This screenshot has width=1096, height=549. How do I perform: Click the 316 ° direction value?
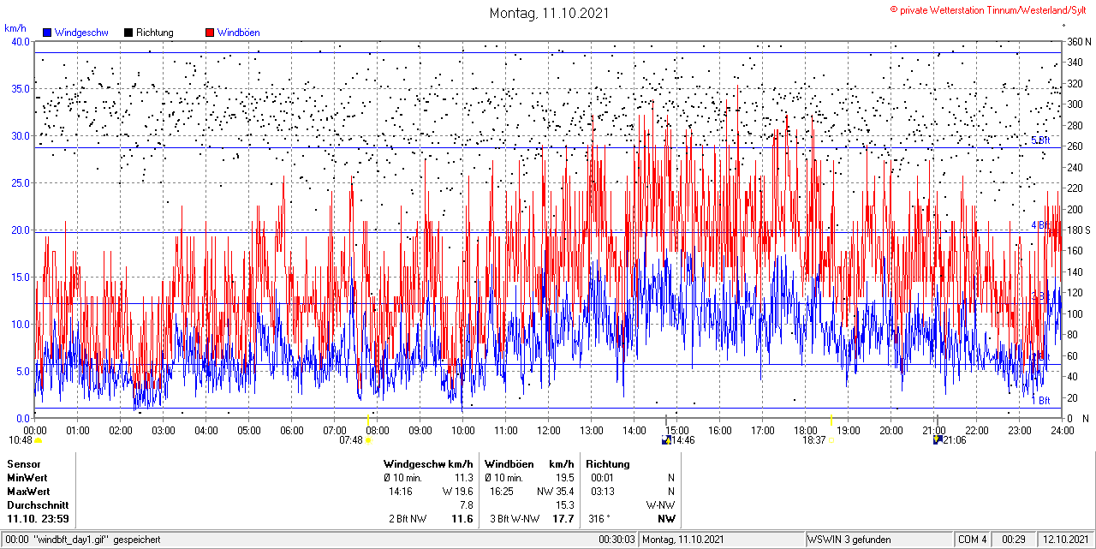coord(600,519)
